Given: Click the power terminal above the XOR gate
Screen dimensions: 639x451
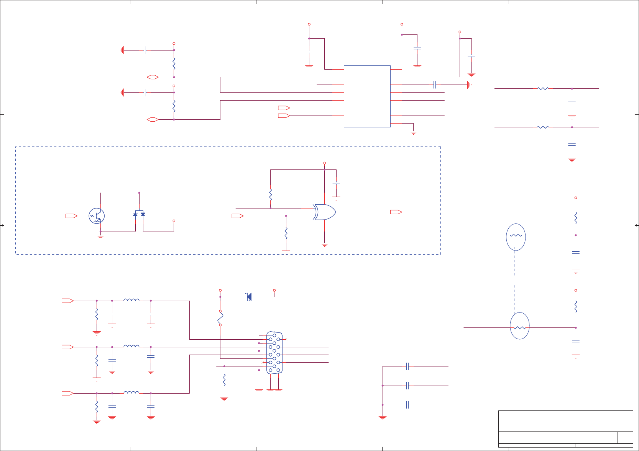Looking at the screenshot, I should 325,163.
